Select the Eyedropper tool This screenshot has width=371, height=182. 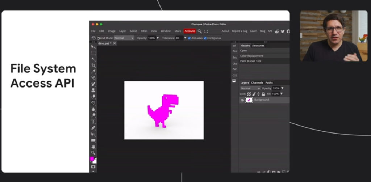(93, 71)
